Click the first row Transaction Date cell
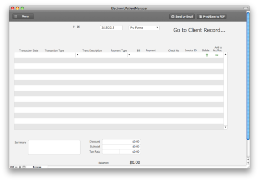The width and height of the screenshot is (259, 181). point(29,55)
